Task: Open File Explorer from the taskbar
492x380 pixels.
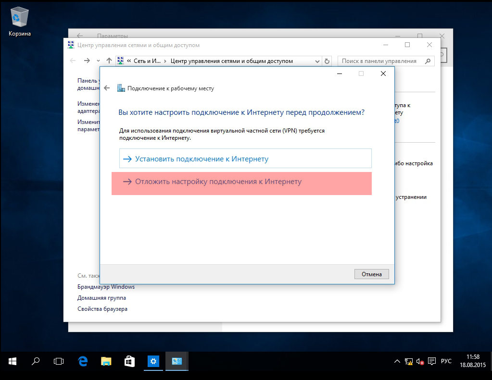Action: click(x=106, y=361)
